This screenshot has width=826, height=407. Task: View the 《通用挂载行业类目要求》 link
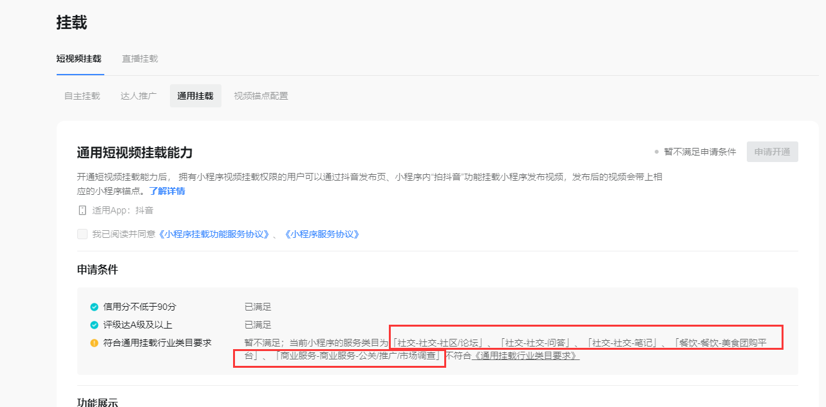(x=525, y=356)
